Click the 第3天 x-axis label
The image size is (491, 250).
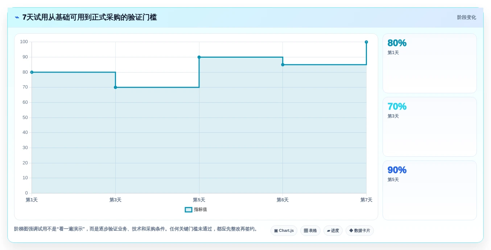pyautogui.click(x=115, y=200)
